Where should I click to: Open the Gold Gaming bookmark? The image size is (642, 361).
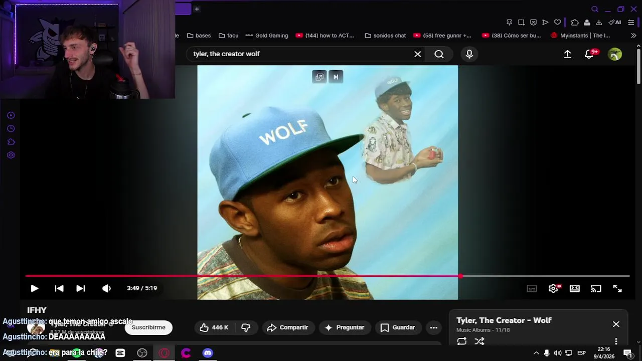click(x=267, y=36)
